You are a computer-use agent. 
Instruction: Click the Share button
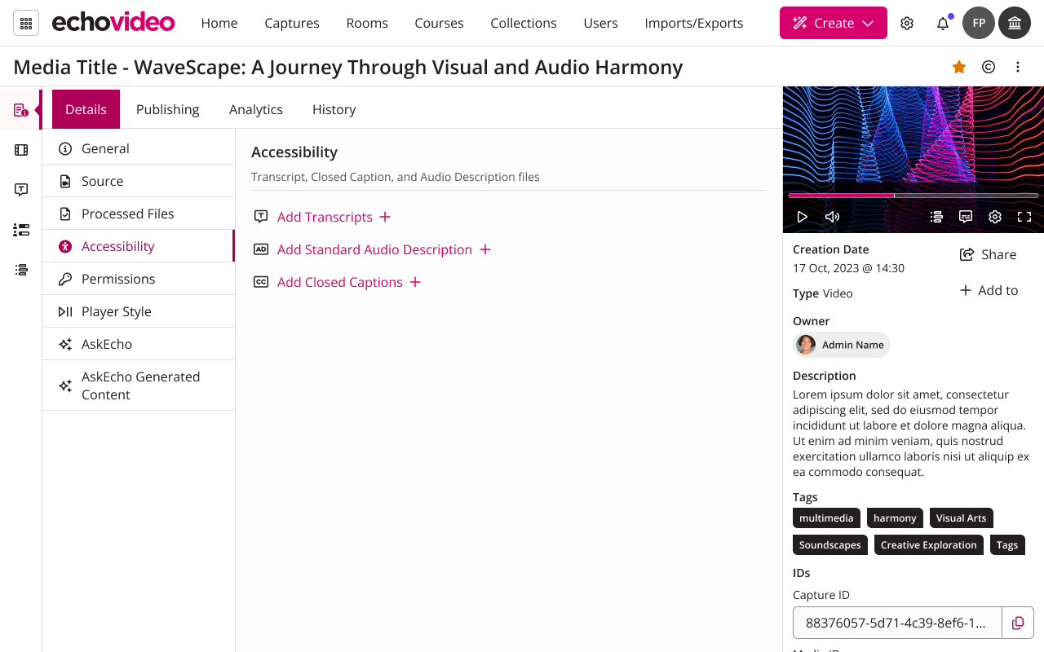click(x=987, y=254)
